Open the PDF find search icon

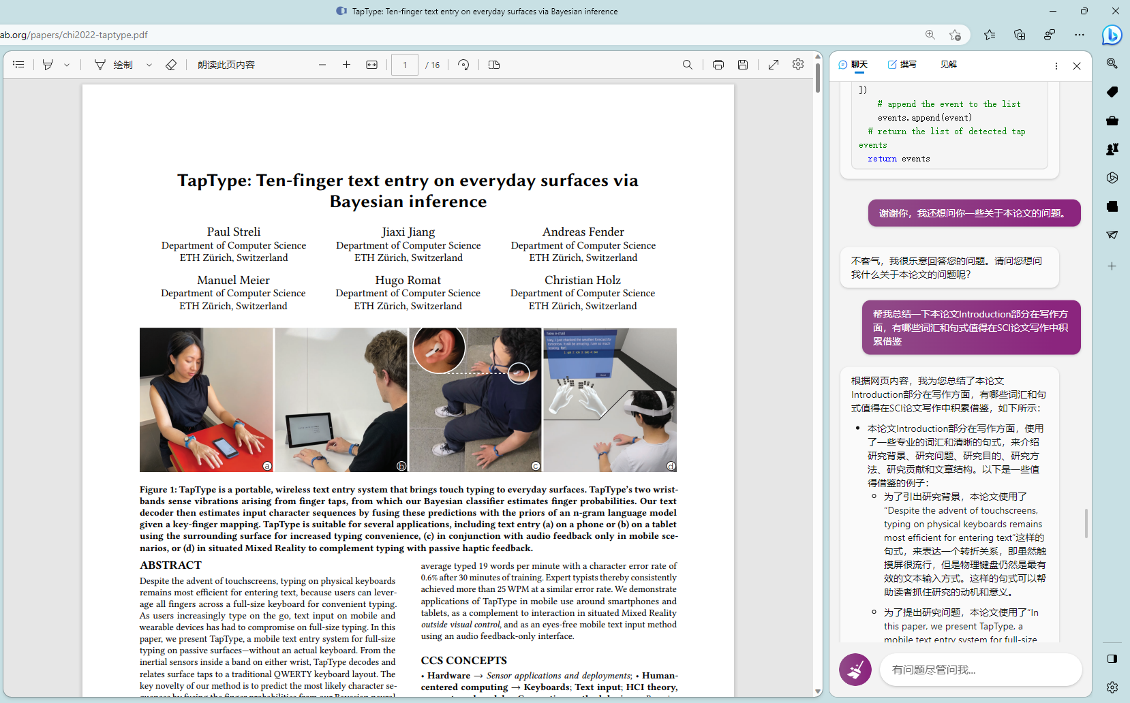click(687, 65)
